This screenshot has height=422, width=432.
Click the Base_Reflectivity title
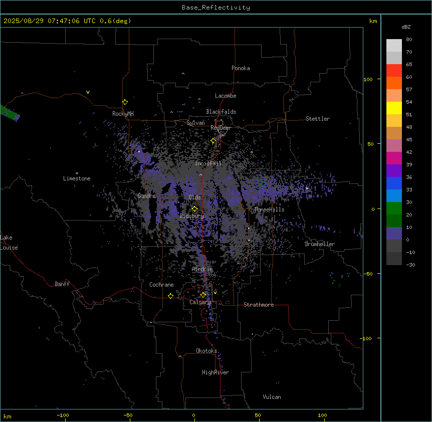tap(216, 8)
